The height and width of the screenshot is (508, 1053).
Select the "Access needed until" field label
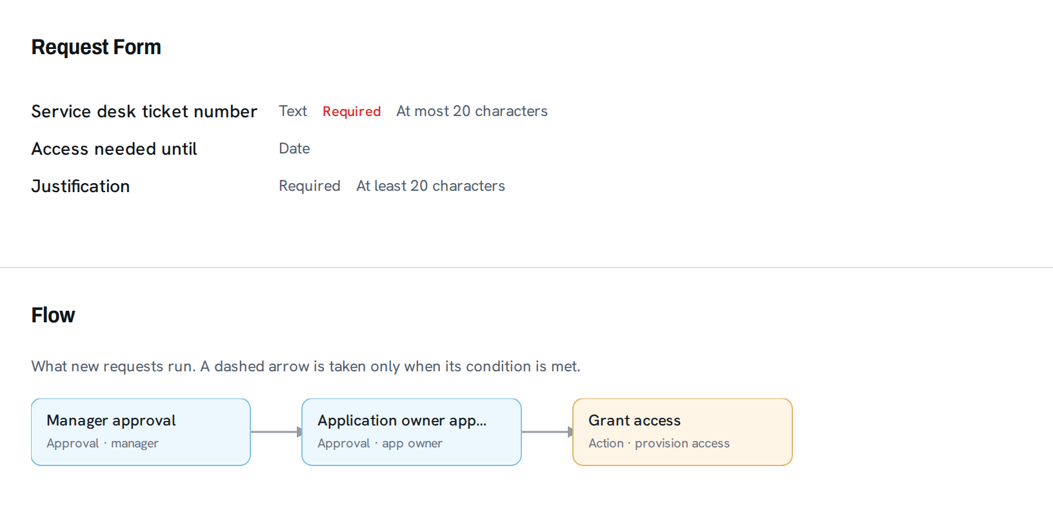tap(114, 149)
